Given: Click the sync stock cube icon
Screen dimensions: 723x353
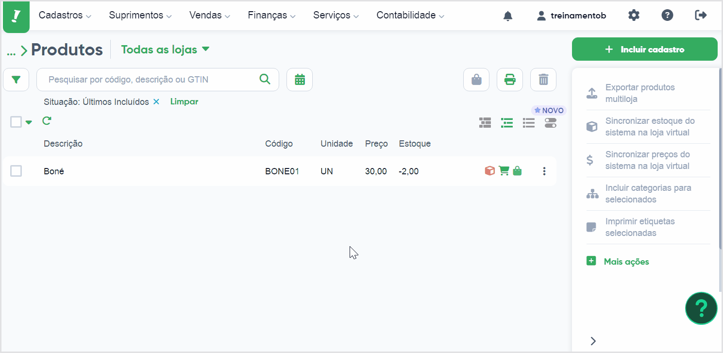Looking at the screenshot, I should (x=591, y=127).
